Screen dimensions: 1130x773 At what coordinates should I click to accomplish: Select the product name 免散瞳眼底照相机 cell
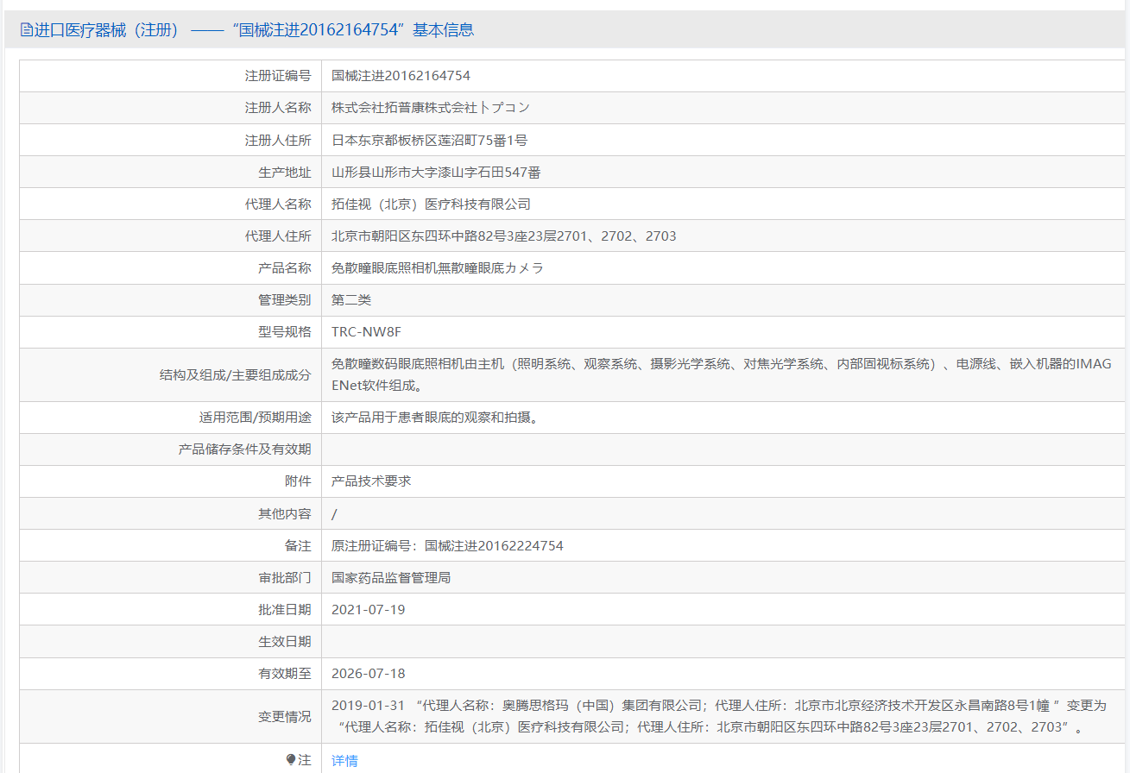(438, 268)
